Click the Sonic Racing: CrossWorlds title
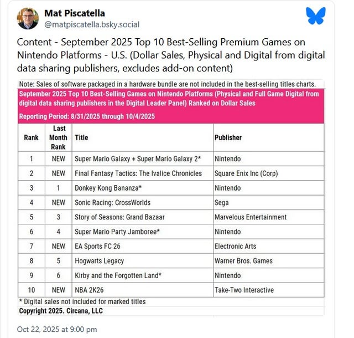This screenshot has width=354, height=338. point(112,203)
